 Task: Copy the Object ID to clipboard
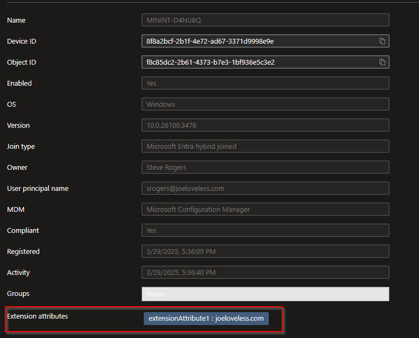tap(382, 62)
